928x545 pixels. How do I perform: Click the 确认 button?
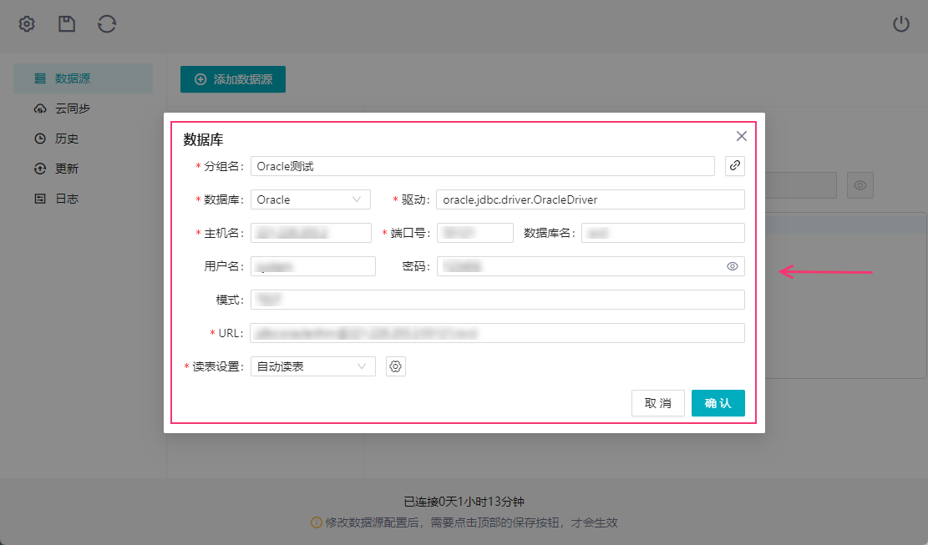point(718,403)
